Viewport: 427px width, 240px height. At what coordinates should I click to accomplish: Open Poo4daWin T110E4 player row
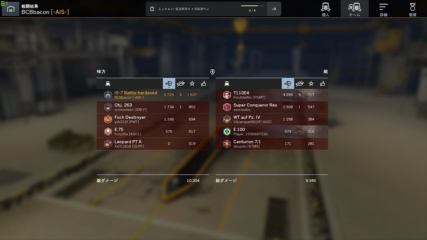point(272,95)
